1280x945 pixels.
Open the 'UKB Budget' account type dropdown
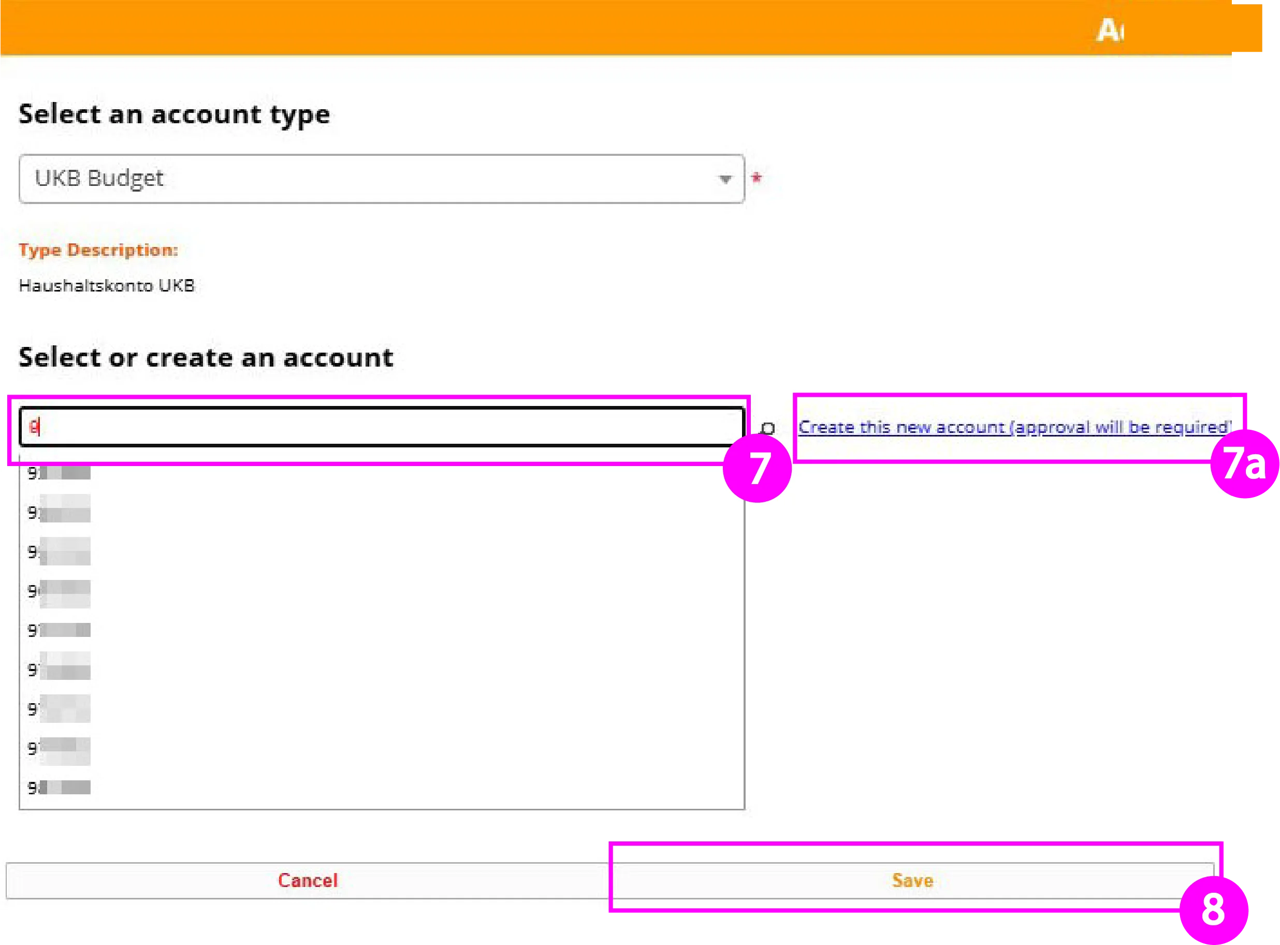(x=382, y=179)
